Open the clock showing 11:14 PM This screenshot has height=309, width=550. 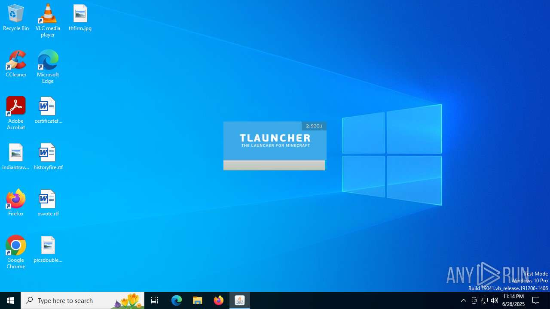513,300
